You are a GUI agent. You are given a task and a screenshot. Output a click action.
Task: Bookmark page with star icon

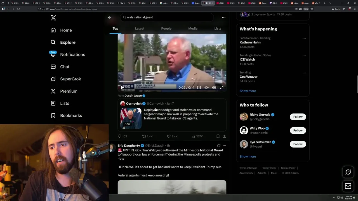click(x=312, y=9)
